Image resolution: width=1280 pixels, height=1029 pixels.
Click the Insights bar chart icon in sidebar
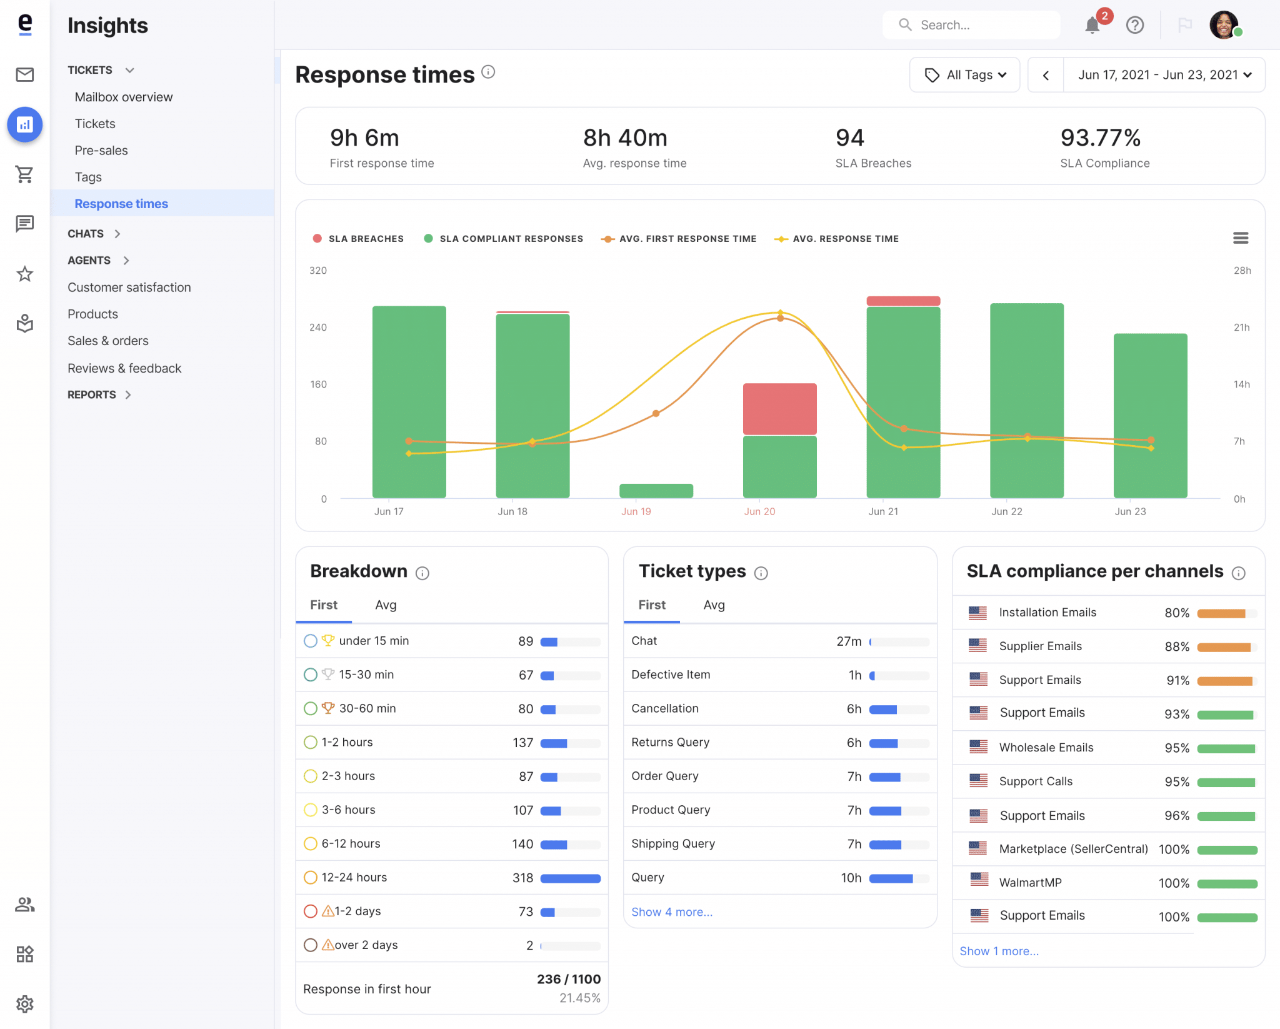25,124
